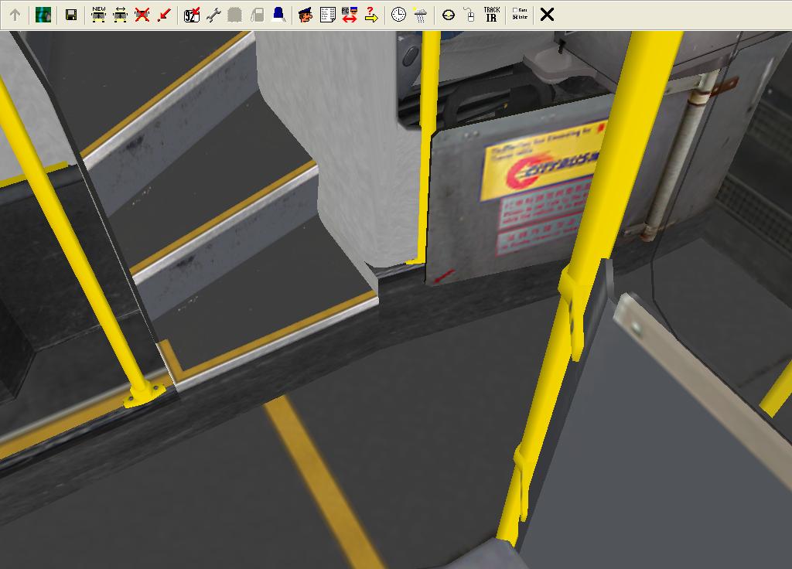Toggle the TRACK IR button
Screen dimensions: 792x569
pos(491,15)
